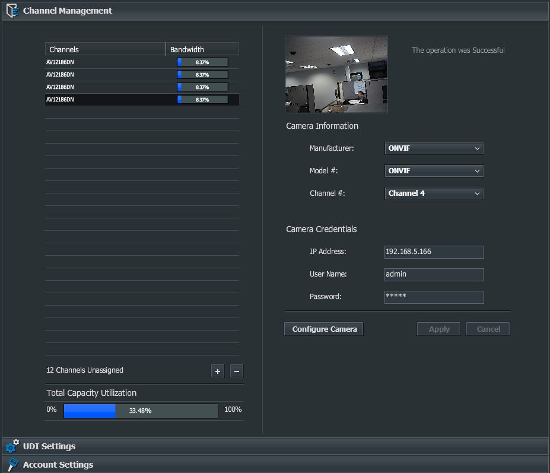Expand the Account Settings section
This screenshot has width=550, height=473.
(58, 465)
